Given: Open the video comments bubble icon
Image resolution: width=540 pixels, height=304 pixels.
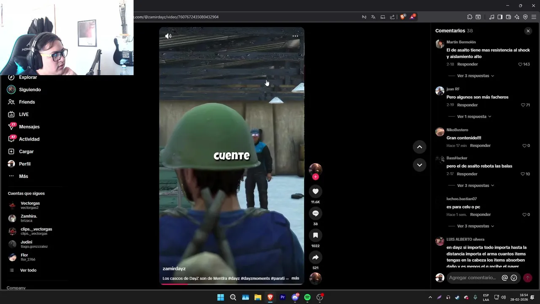Looking at the screenshot, I should click(316, 213).
